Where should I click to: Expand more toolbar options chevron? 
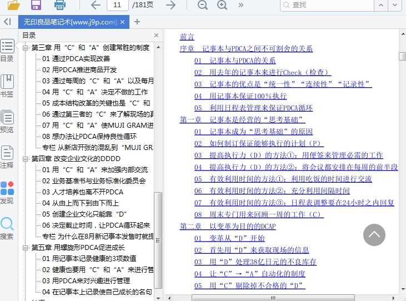coord(240,5)
